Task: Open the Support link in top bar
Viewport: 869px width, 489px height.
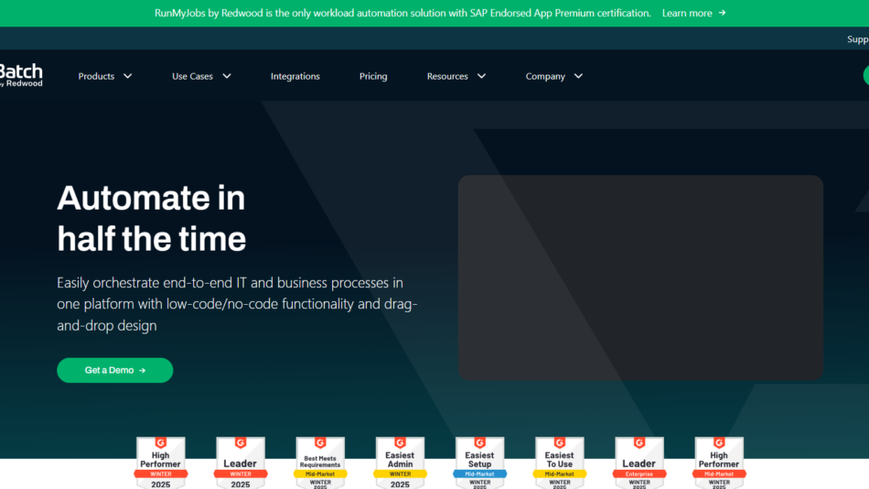Action: click(x=857, y=38)
